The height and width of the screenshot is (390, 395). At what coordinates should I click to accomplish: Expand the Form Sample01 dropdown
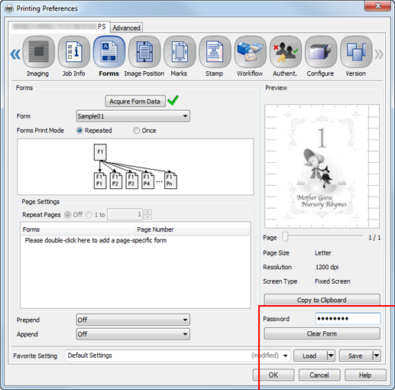click(x=133, y=116)
